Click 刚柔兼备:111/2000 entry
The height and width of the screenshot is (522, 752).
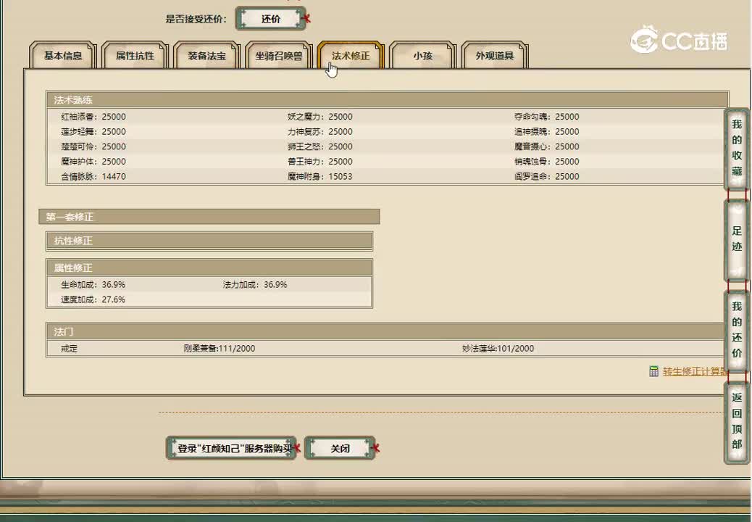220,348
